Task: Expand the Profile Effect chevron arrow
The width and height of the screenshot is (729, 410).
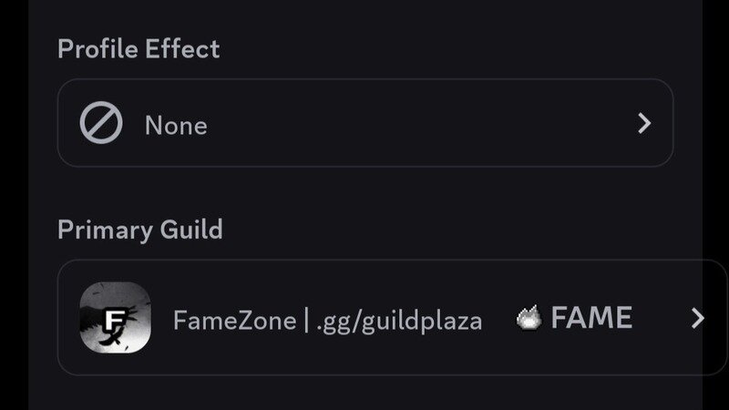Action: click(x=644, y=123)
